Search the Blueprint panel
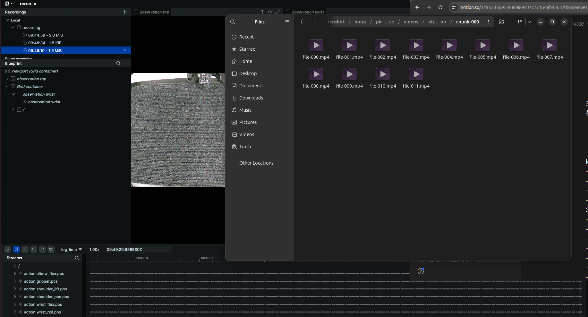 [118, 63]
